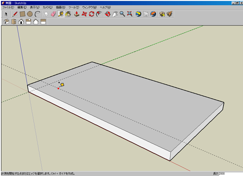Open Get Models from 3D Warehouse
The width and height of the screenshot is (243, 176).
(x=162, y=14)
